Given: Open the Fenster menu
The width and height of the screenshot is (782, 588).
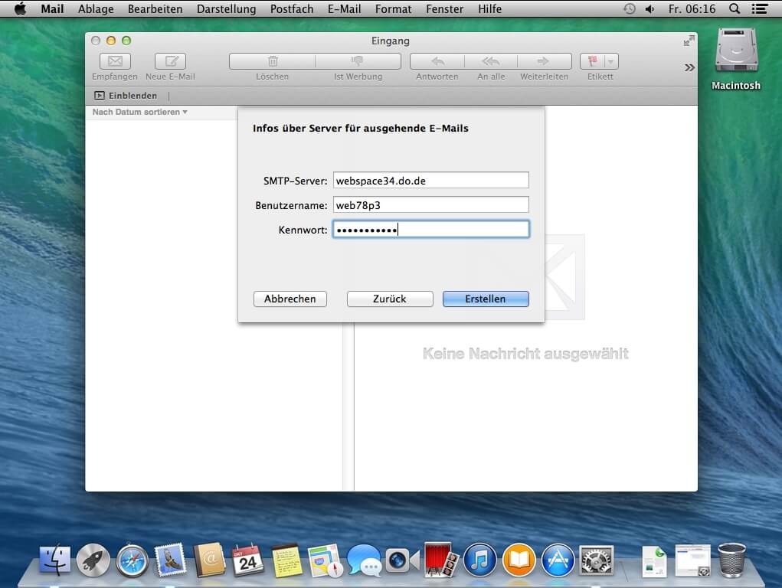Looking at the screenshot, I should click(x=445, y=9).
